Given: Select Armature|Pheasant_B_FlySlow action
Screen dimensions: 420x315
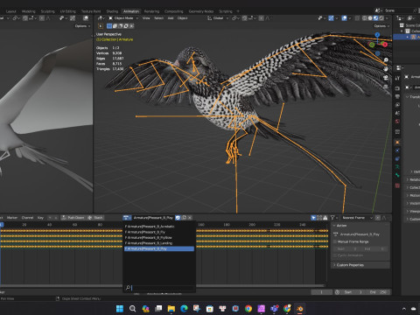Looking at the screenshot, I should coord(159,238).
